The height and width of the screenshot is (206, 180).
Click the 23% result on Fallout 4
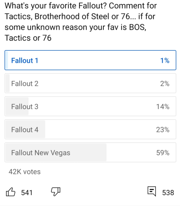click(163, 130)
